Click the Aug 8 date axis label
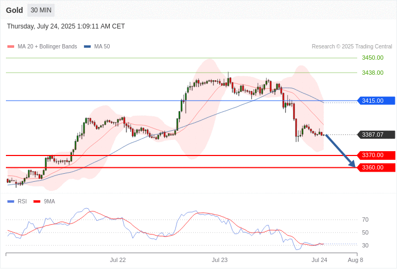This screenshot has height=269, width=397. (x=355, y=260)
